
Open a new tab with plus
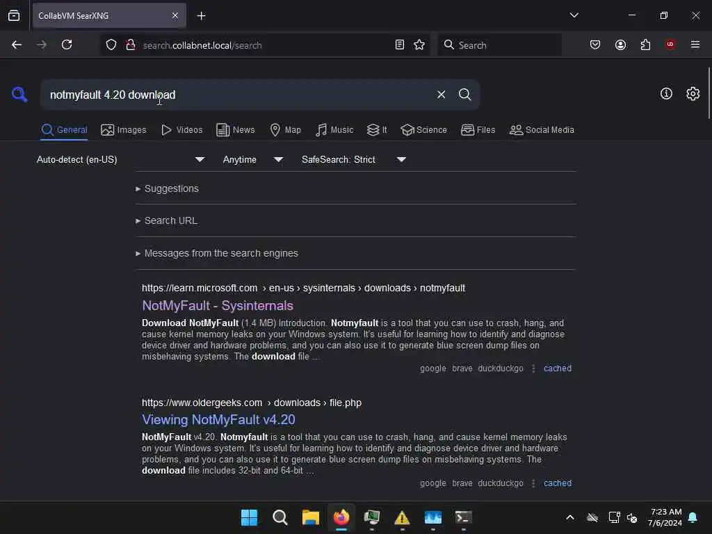click(201, 16)
